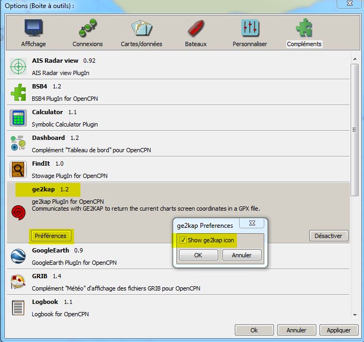Select the Logbook plugin name
The width and height of the screenshot is (364, 342).
[x=45, y=302]
